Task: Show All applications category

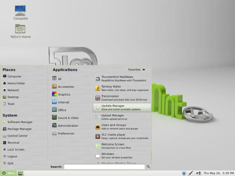Action: click(57, 79)
